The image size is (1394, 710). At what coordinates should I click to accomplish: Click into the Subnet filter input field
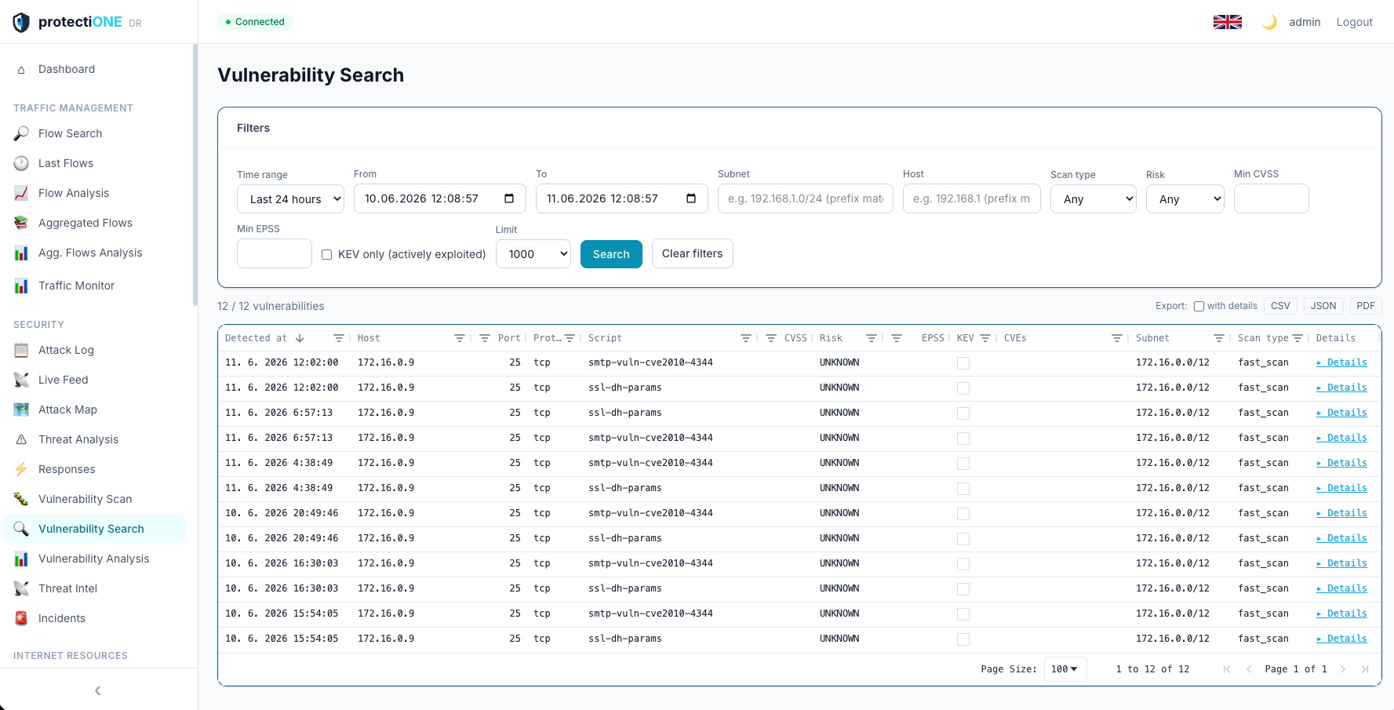[x=806, y=198]
